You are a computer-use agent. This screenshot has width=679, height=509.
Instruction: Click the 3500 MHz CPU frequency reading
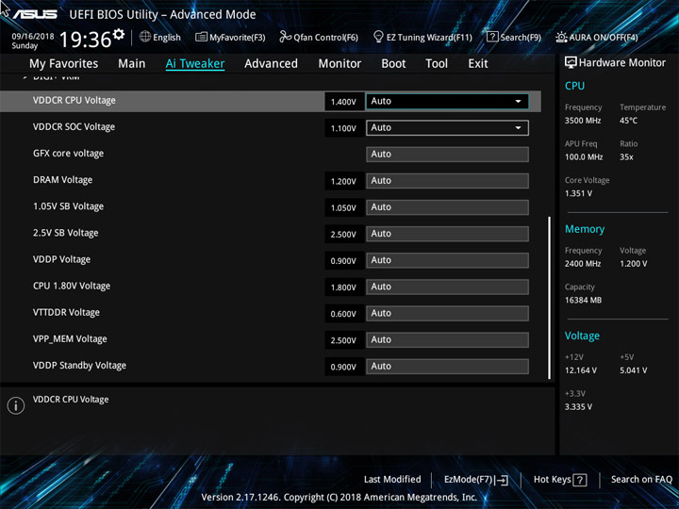pyautogui.click(x=583, y=121)
